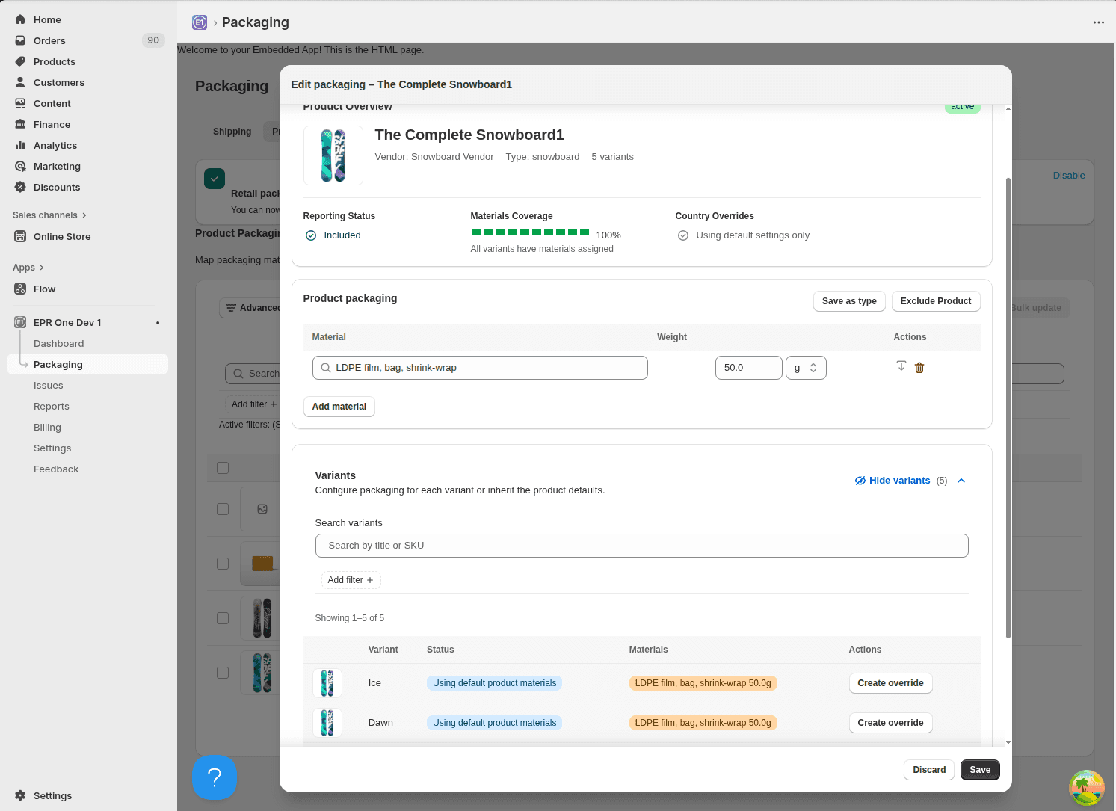Open the Online Store sales channel

(x=61, y=236)
